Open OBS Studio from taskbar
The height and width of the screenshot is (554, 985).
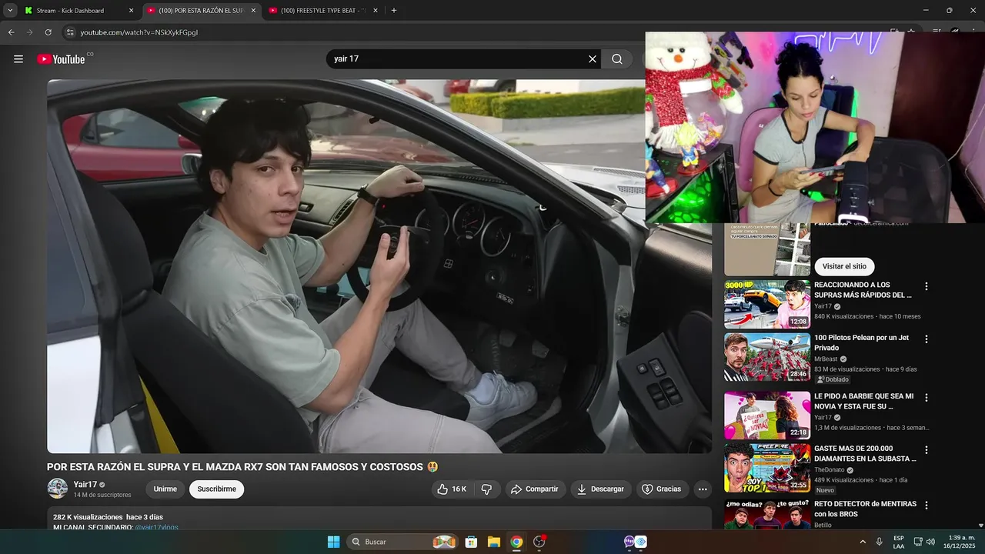click(539, 542)
